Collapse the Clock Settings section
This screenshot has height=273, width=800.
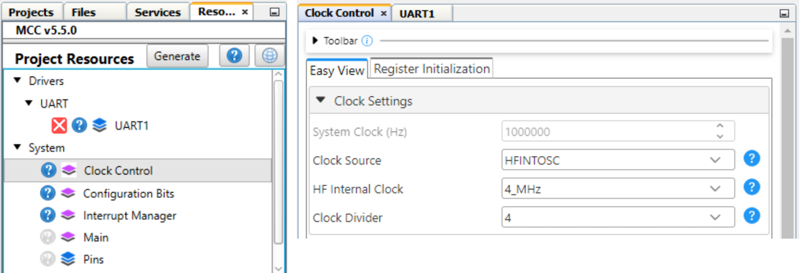click(x=321, y=101)
